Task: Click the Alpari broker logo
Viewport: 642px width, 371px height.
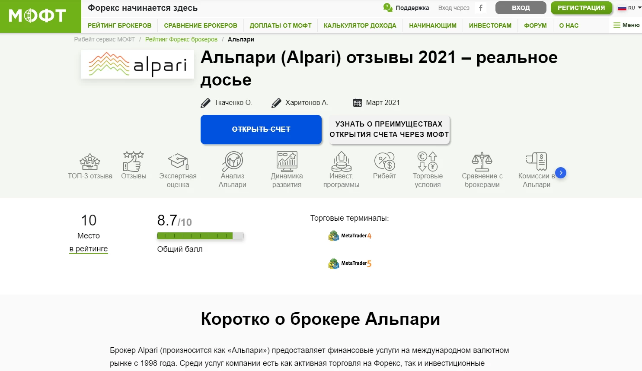Action: tap(137, 64)
